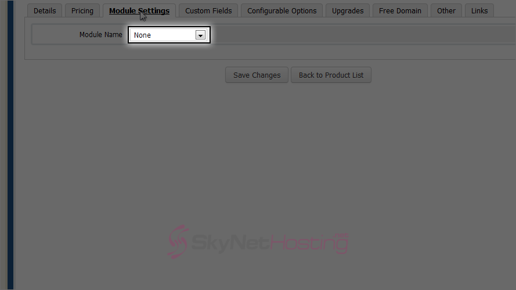Go to the Custom Fields tab
This screenshot has width=516, height=290.
click(208, 11)
